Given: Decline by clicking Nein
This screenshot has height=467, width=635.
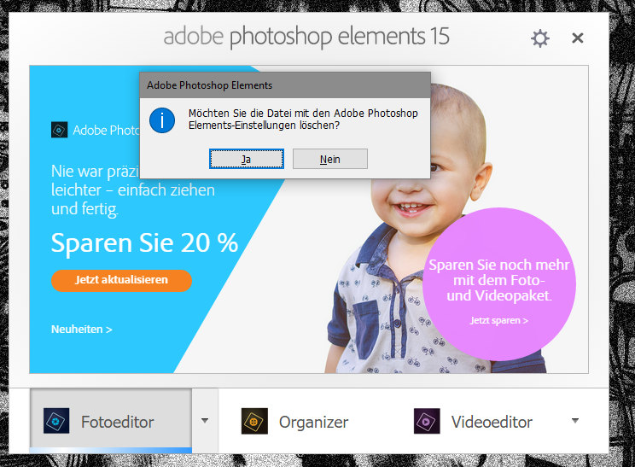Looking at the screenshot, I should coord(330,159).
